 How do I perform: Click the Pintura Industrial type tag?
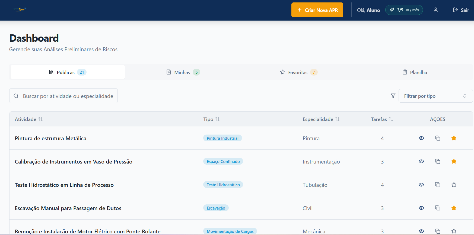222,138
